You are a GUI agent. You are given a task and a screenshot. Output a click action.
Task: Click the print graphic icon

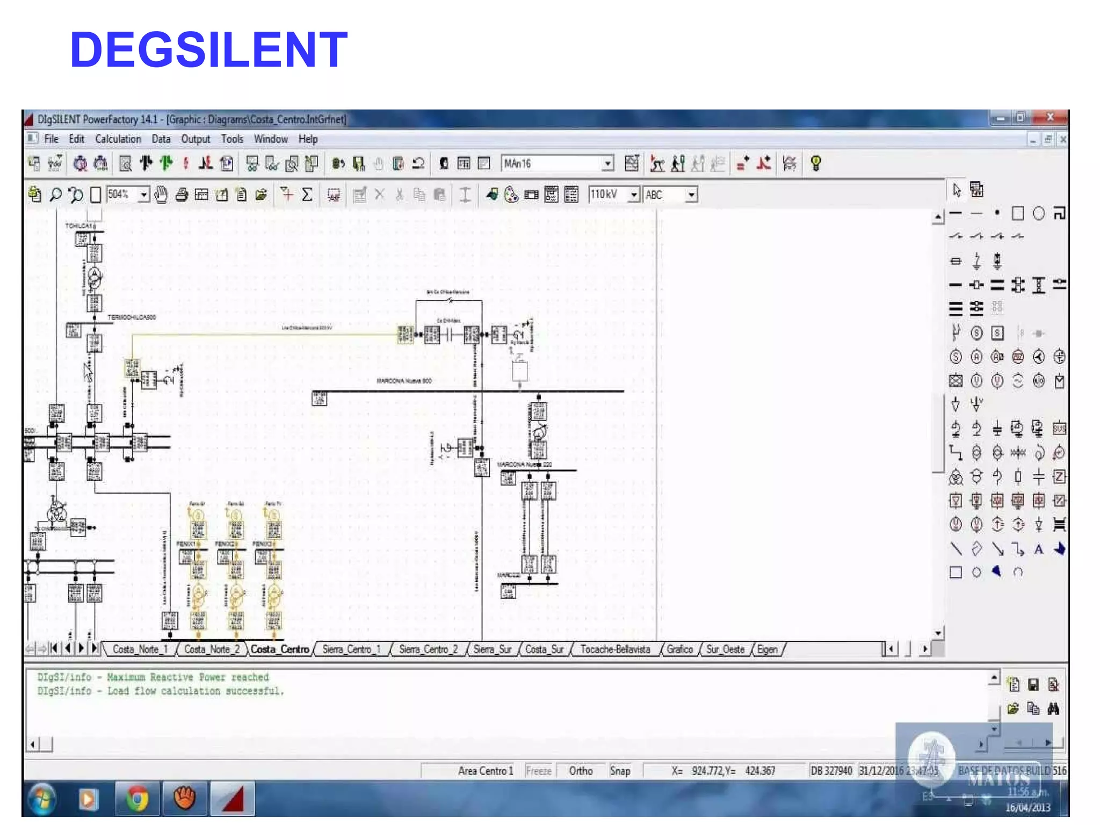coord(182,194)
